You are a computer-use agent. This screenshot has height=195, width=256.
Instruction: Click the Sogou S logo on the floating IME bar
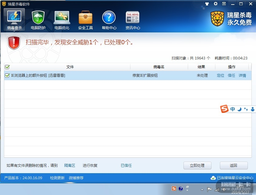[x=224, y=109]
